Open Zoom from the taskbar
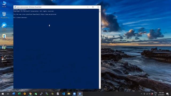The width and height of the screenshot is (171, 96). 74,94
